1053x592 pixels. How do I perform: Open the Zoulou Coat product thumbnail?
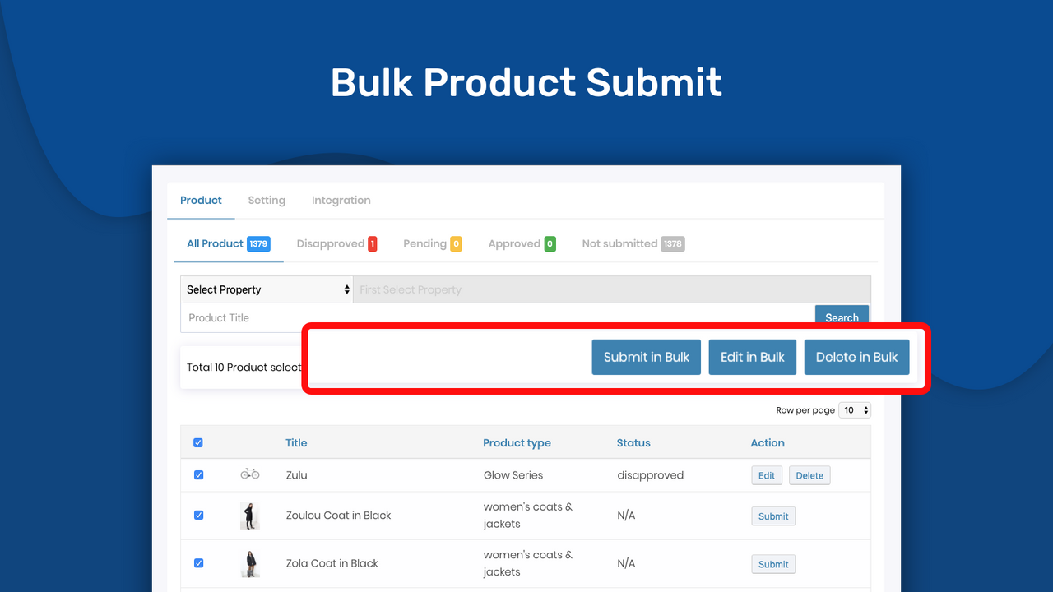coord(250,515)
